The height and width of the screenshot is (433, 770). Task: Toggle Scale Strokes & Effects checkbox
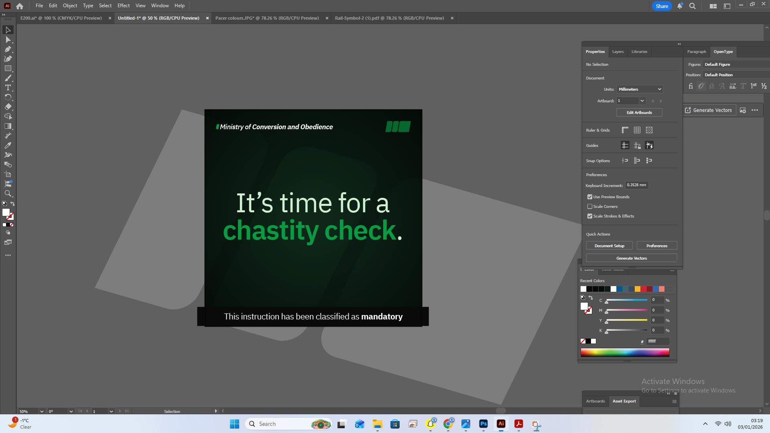point(590,216)
